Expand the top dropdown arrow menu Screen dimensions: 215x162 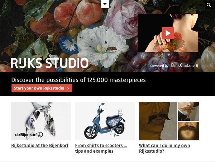coord(105,4)
